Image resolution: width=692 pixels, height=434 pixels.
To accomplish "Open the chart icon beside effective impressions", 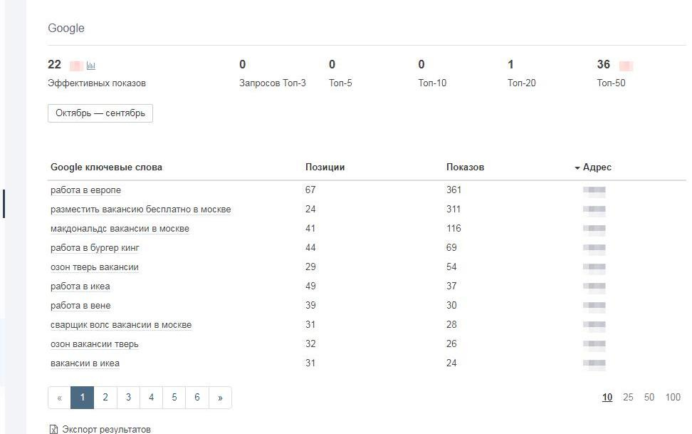I will pyautogui.click(x=91, y=66).
